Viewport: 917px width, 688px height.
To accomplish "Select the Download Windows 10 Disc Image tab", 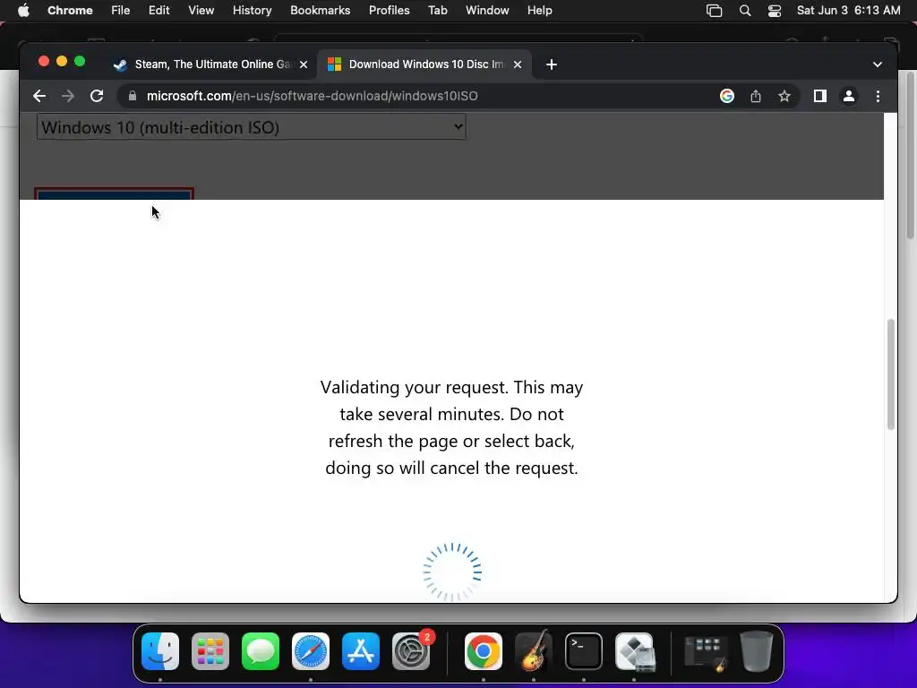I will [424, 64].
